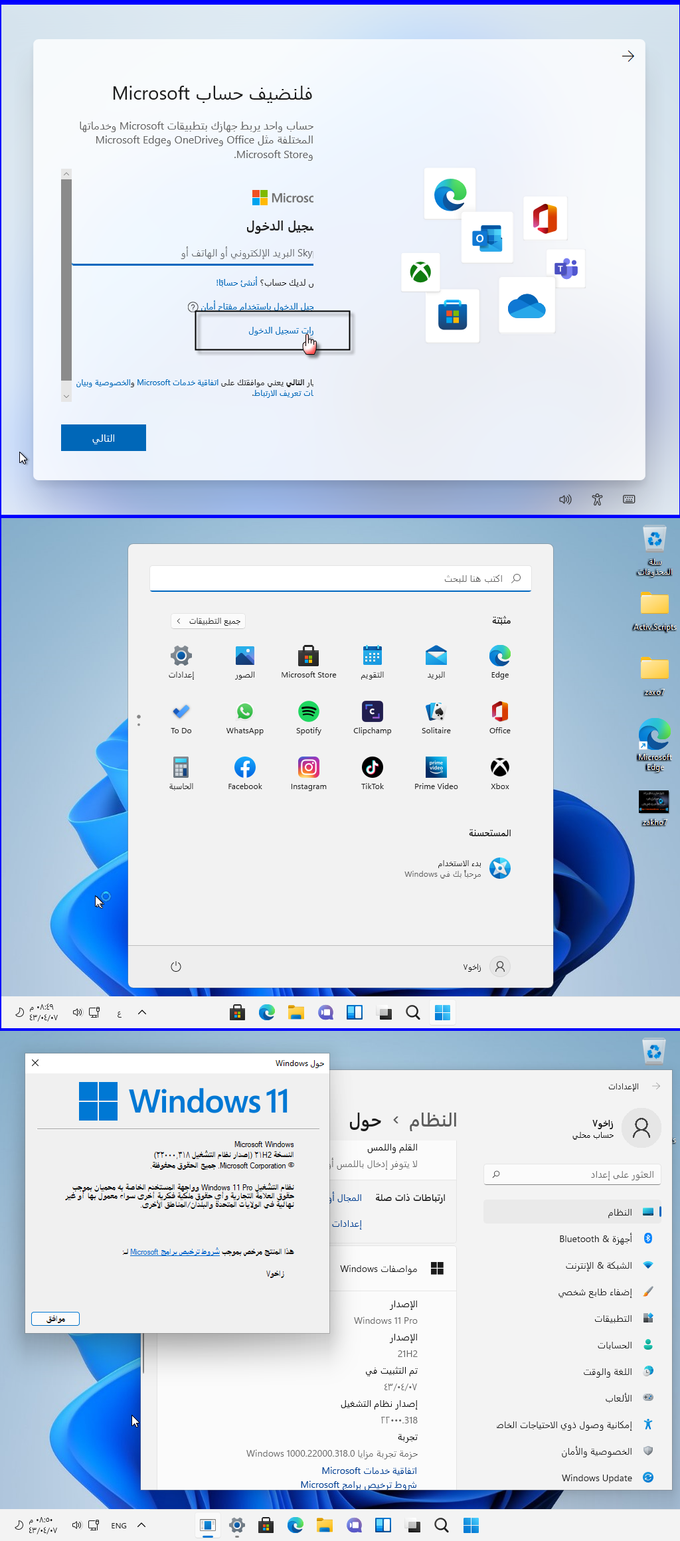
Task: Focus the email, phone or Skype sign-in field
Action: pyautogui.click(x=193, y=253)
